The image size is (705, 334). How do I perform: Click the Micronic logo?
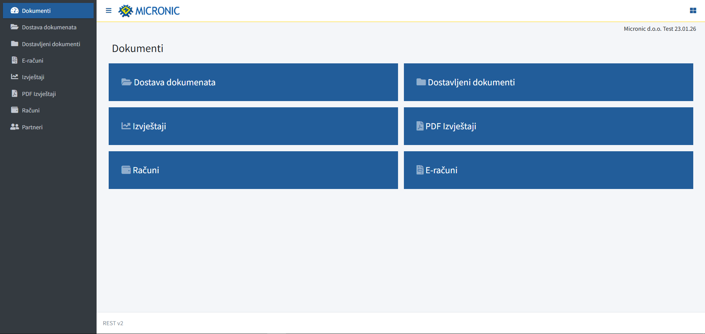[x=149, y=11]
